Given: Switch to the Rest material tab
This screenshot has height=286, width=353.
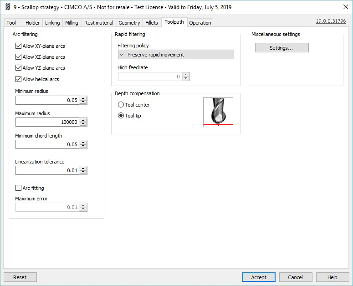Looking at the screenshot, I should coord(99,23).
